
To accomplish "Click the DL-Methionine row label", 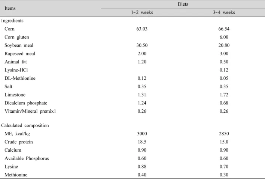I will click(x=20, y=78).
